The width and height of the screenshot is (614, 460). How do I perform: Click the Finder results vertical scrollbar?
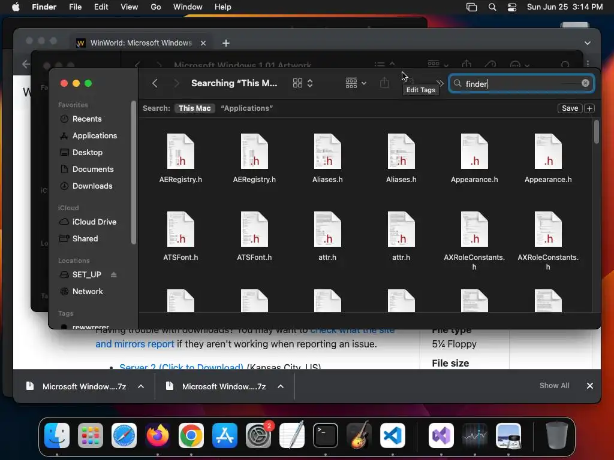[x=596, y=132]
